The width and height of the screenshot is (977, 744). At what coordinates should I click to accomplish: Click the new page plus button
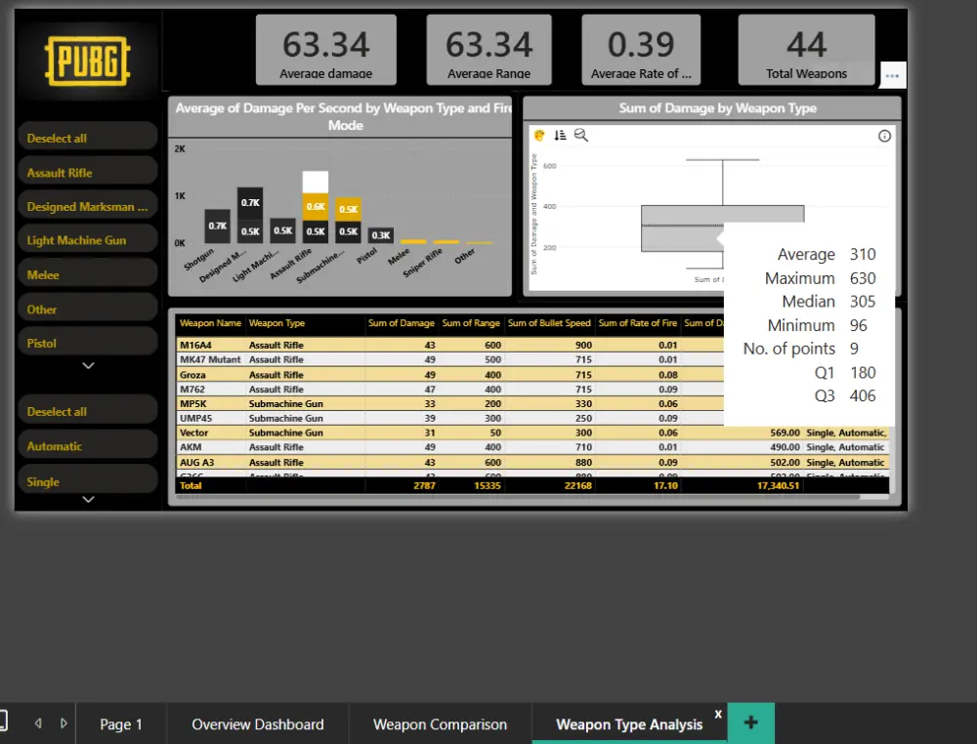(x=750, y=723)
